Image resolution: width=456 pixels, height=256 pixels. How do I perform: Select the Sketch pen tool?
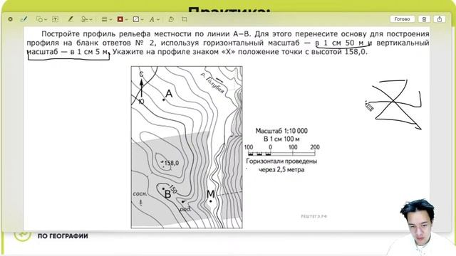click(x=24, y=19)
